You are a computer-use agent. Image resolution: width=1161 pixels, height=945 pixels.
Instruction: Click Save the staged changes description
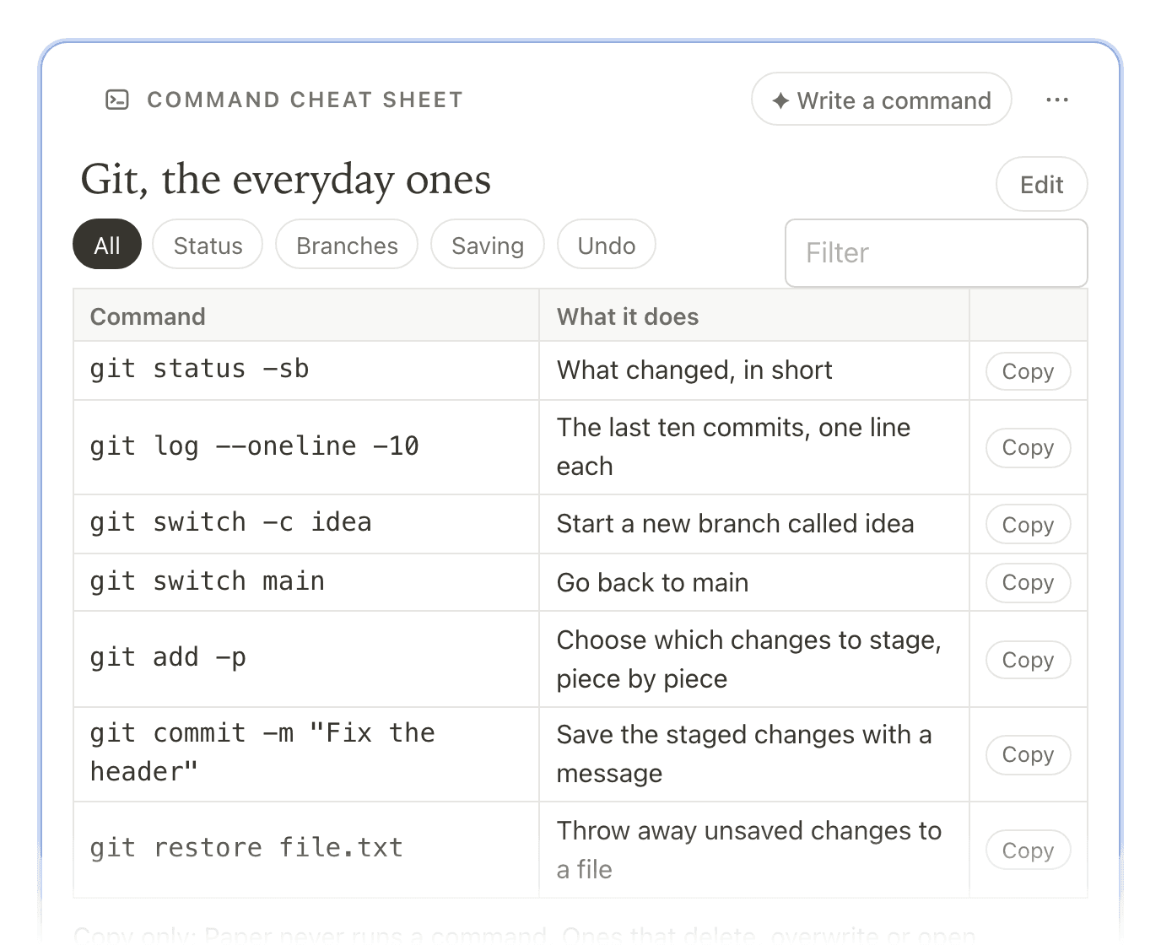click(x=744, y=753)
